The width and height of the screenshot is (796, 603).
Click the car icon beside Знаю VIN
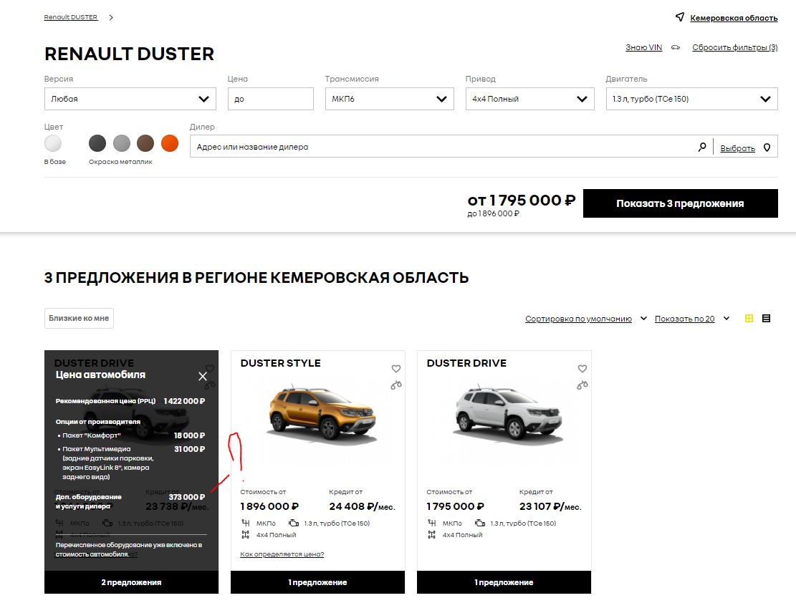coord(676,48)
